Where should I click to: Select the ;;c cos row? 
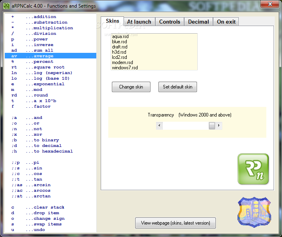click(51, 174)
